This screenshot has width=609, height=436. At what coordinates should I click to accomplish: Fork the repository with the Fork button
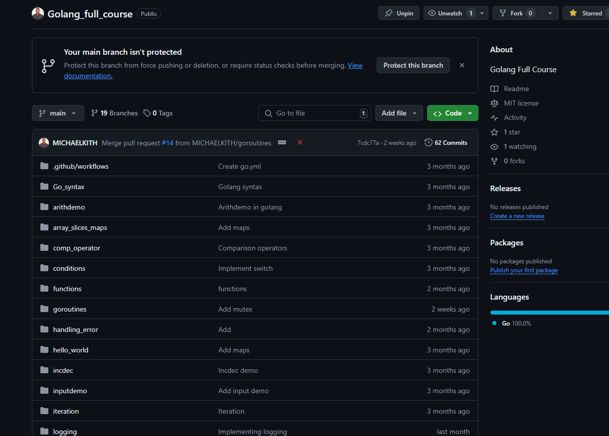pyautogui.click(x=517, y=13)
